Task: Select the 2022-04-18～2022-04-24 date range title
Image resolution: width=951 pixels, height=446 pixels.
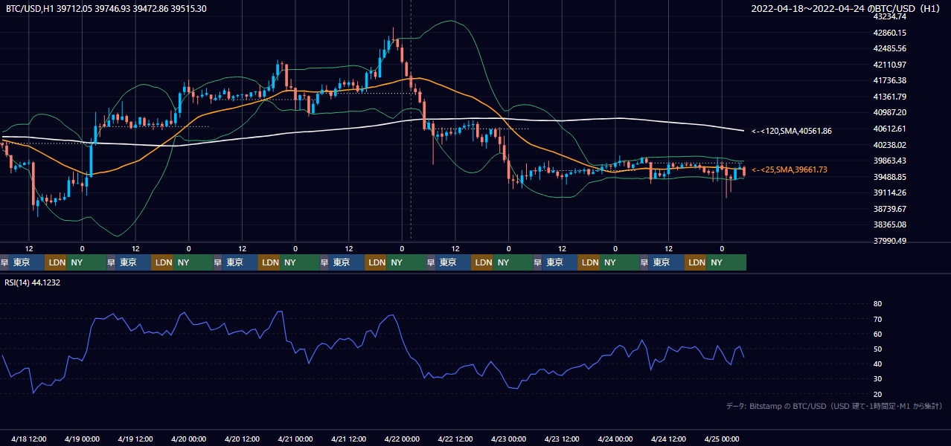Action: [846, 8]
